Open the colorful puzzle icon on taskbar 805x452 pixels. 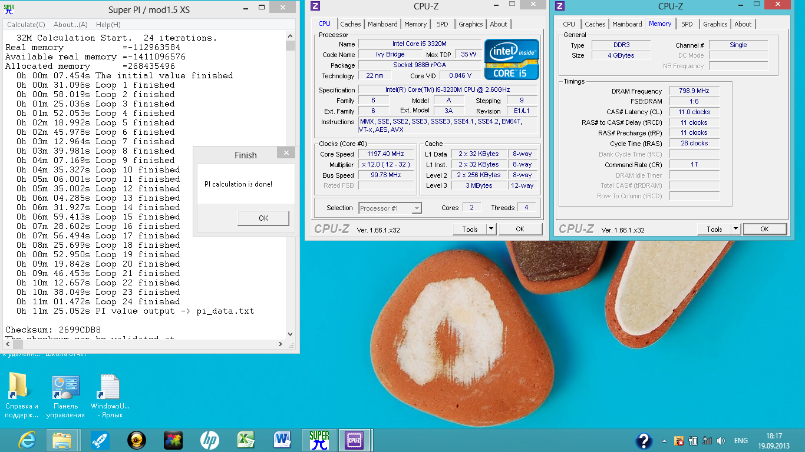click(x=173, y=440)
